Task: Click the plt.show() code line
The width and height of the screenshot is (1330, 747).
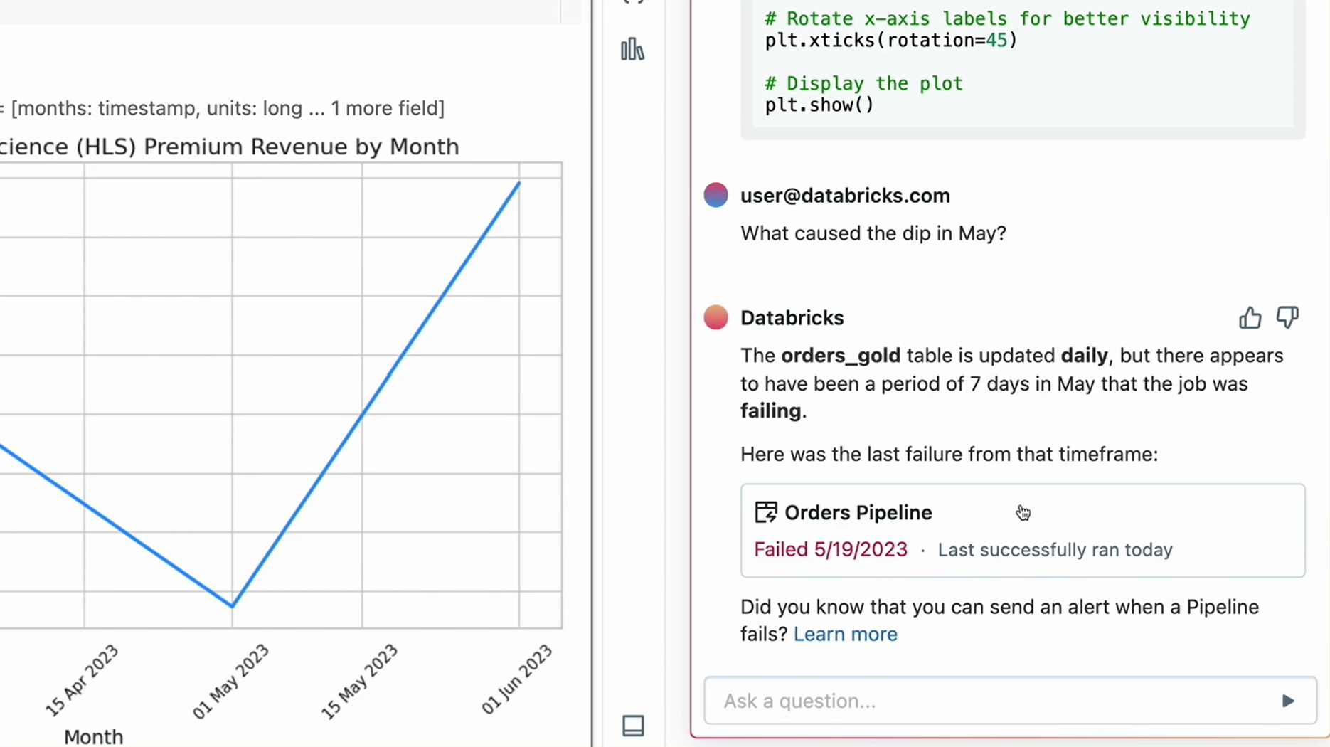Action: (x=819, y=105)
